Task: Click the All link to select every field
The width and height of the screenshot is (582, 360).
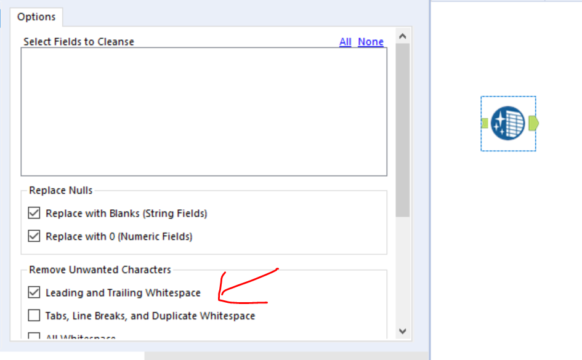Action: point(344,41)
